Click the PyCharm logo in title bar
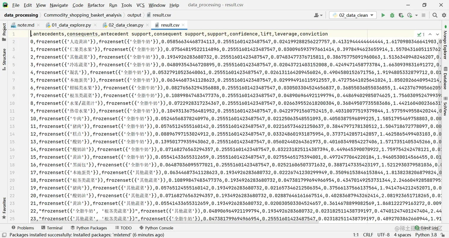 click(x=5, y=5)
